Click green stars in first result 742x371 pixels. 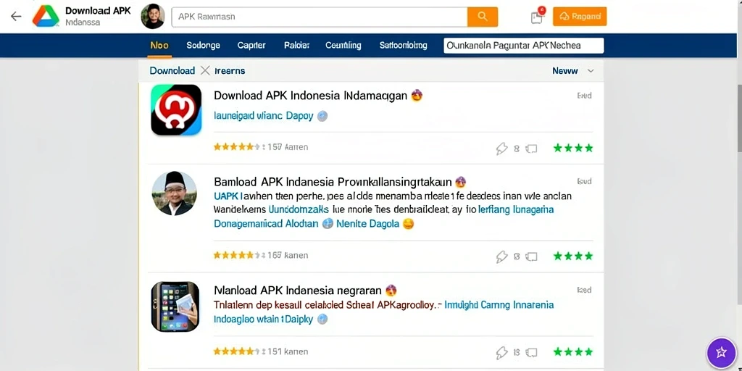573,148
